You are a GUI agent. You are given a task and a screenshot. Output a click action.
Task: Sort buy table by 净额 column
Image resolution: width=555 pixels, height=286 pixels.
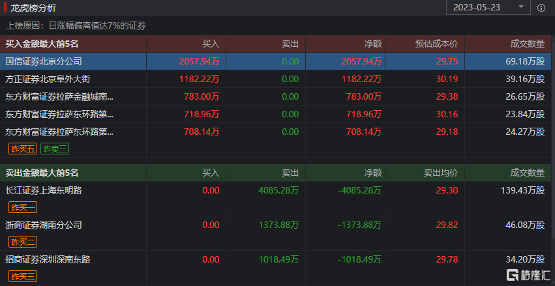[372, 44]
